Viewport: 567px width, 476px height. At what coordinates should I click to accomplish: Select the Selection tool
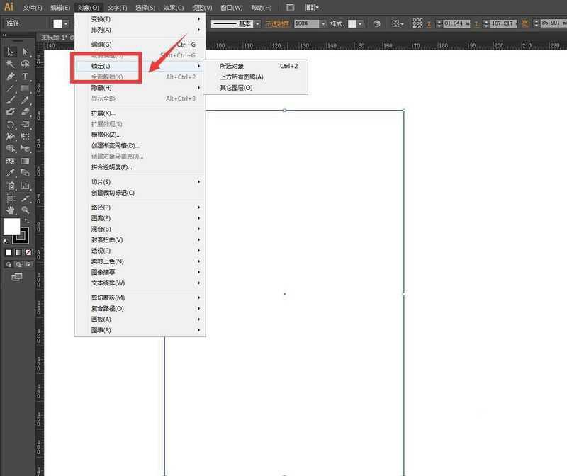[9, 52]
